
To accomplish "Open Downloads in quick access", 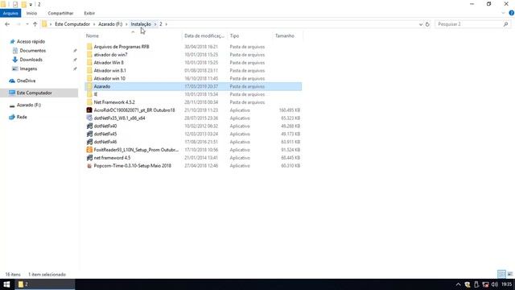I will click(x=31, y=60).
